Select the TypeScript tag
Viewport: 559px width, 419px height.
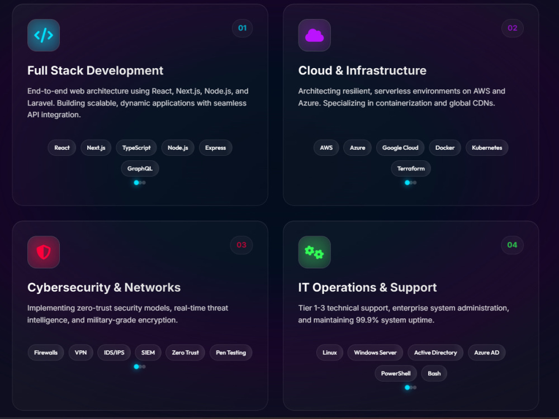[x=136, y=148]
